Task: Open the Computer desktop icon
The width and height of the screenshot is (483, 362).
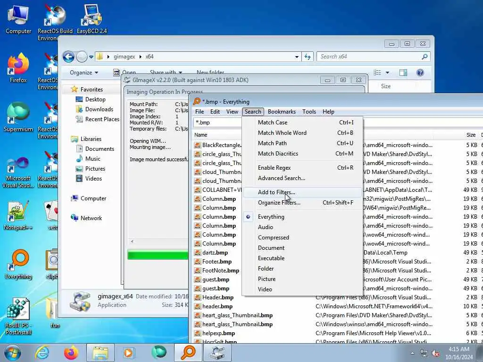Action: (18, 19)
